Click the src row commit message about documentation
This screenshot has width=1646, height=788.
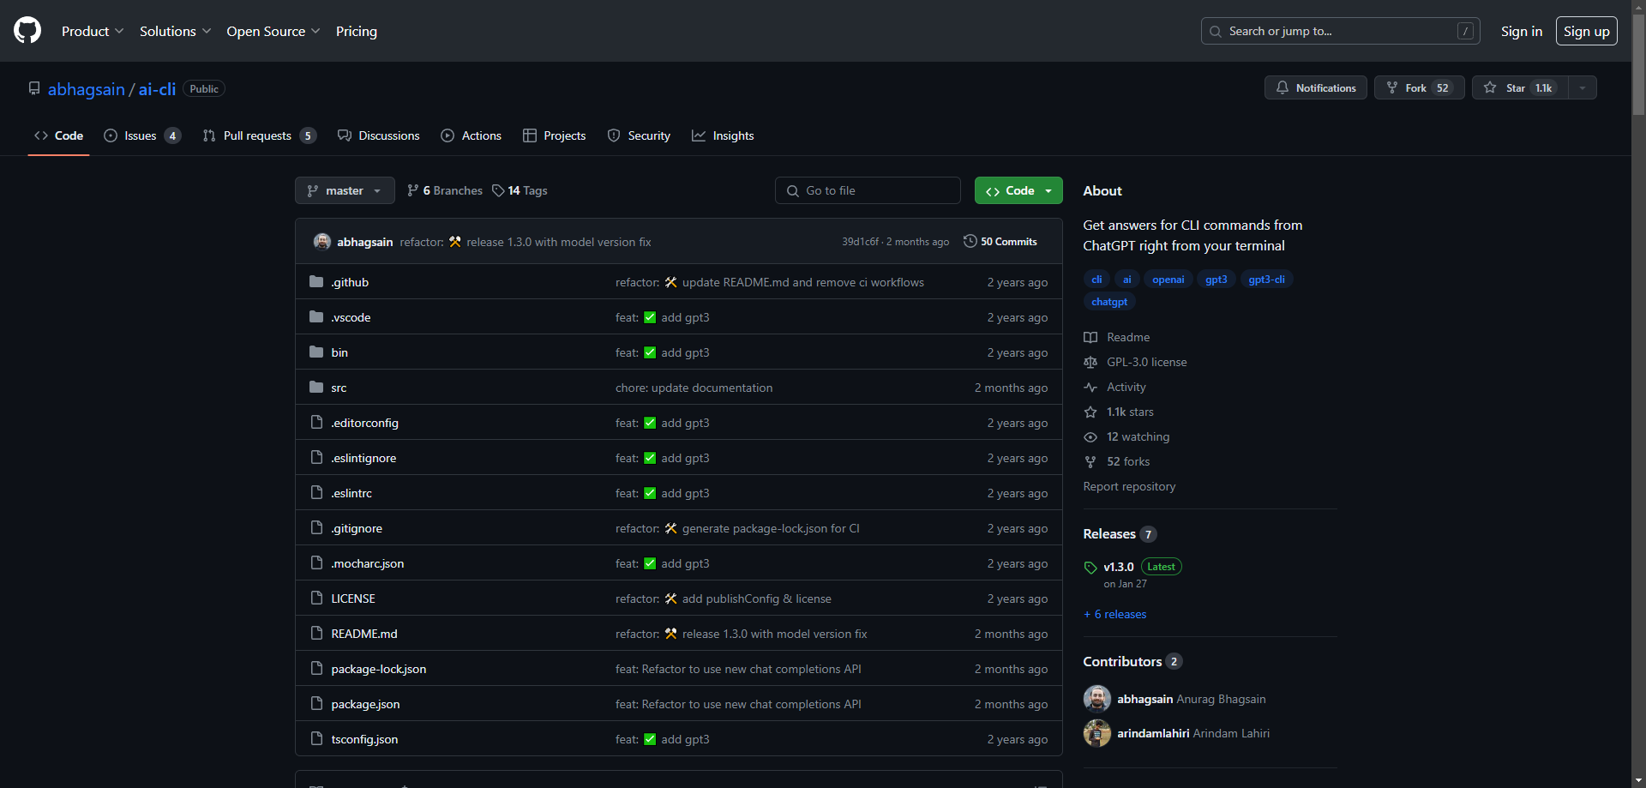[694, 388]
